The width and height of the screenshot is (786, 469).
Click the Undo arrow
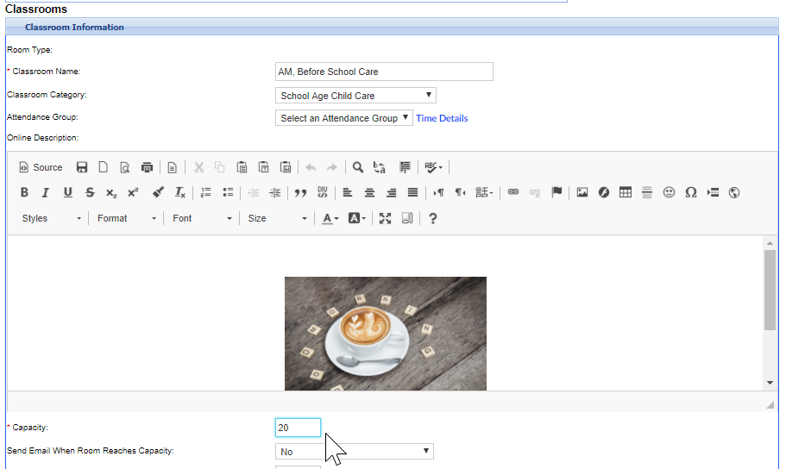click(311, 167)
